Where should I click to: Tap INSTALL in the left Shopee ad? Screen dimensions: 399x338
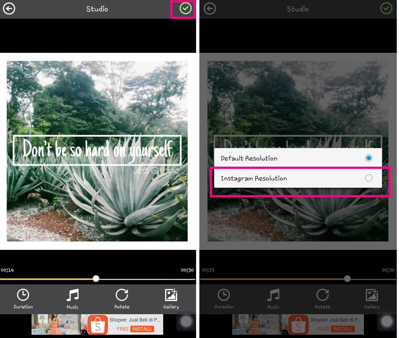tap(142, 329)
